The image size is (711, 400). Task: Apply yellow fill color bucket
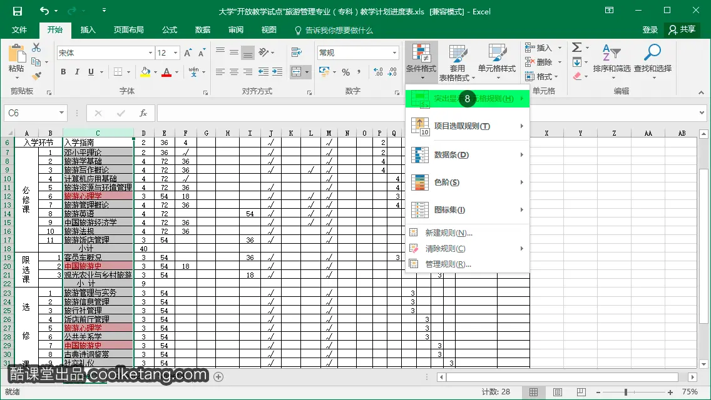(146, 72)
